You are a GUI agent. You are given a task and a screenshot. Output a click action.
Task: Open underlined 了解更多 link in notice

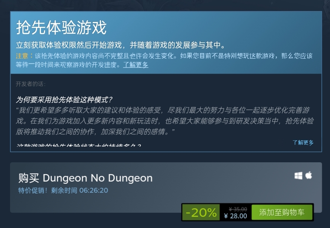point(135,65)
